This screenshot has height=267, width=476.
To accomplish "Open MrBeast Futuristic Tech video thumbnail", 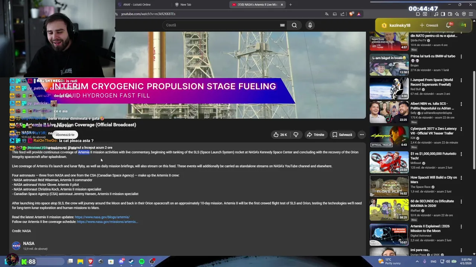I will (389, 162).
